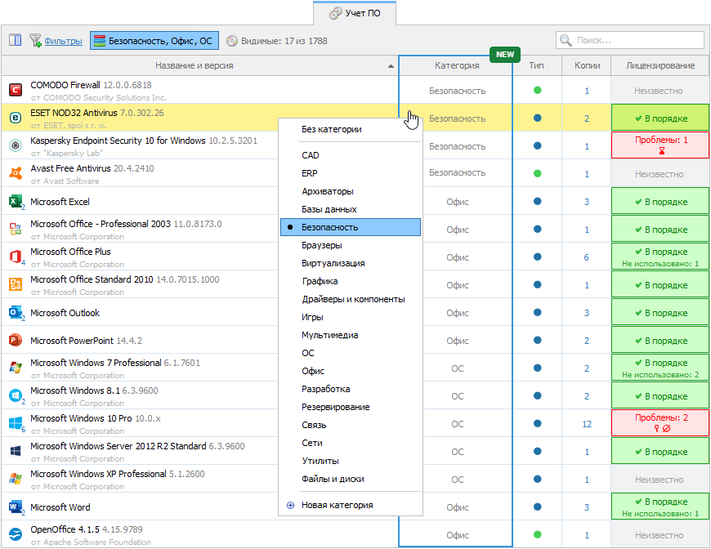
Task: Choose Без категории from the menu
Action: [x=332, y=129]
